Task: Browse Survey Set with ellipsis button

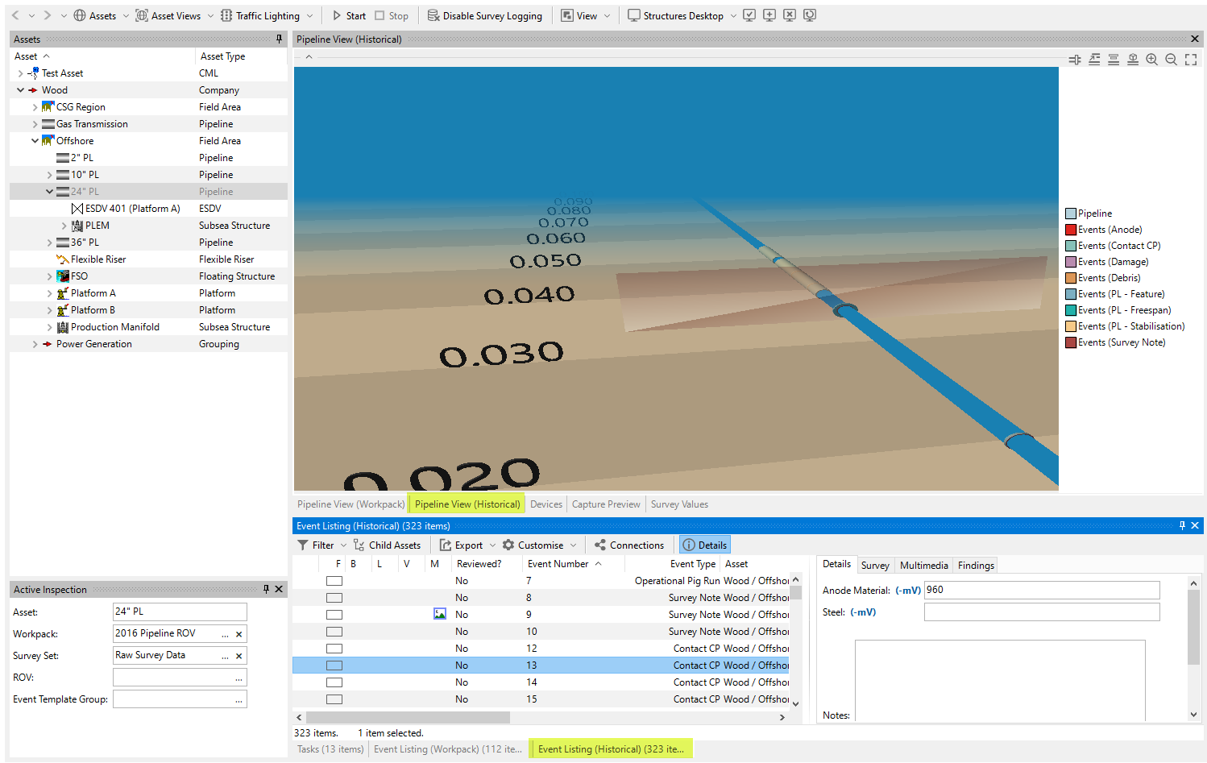Action: point(226,656)
